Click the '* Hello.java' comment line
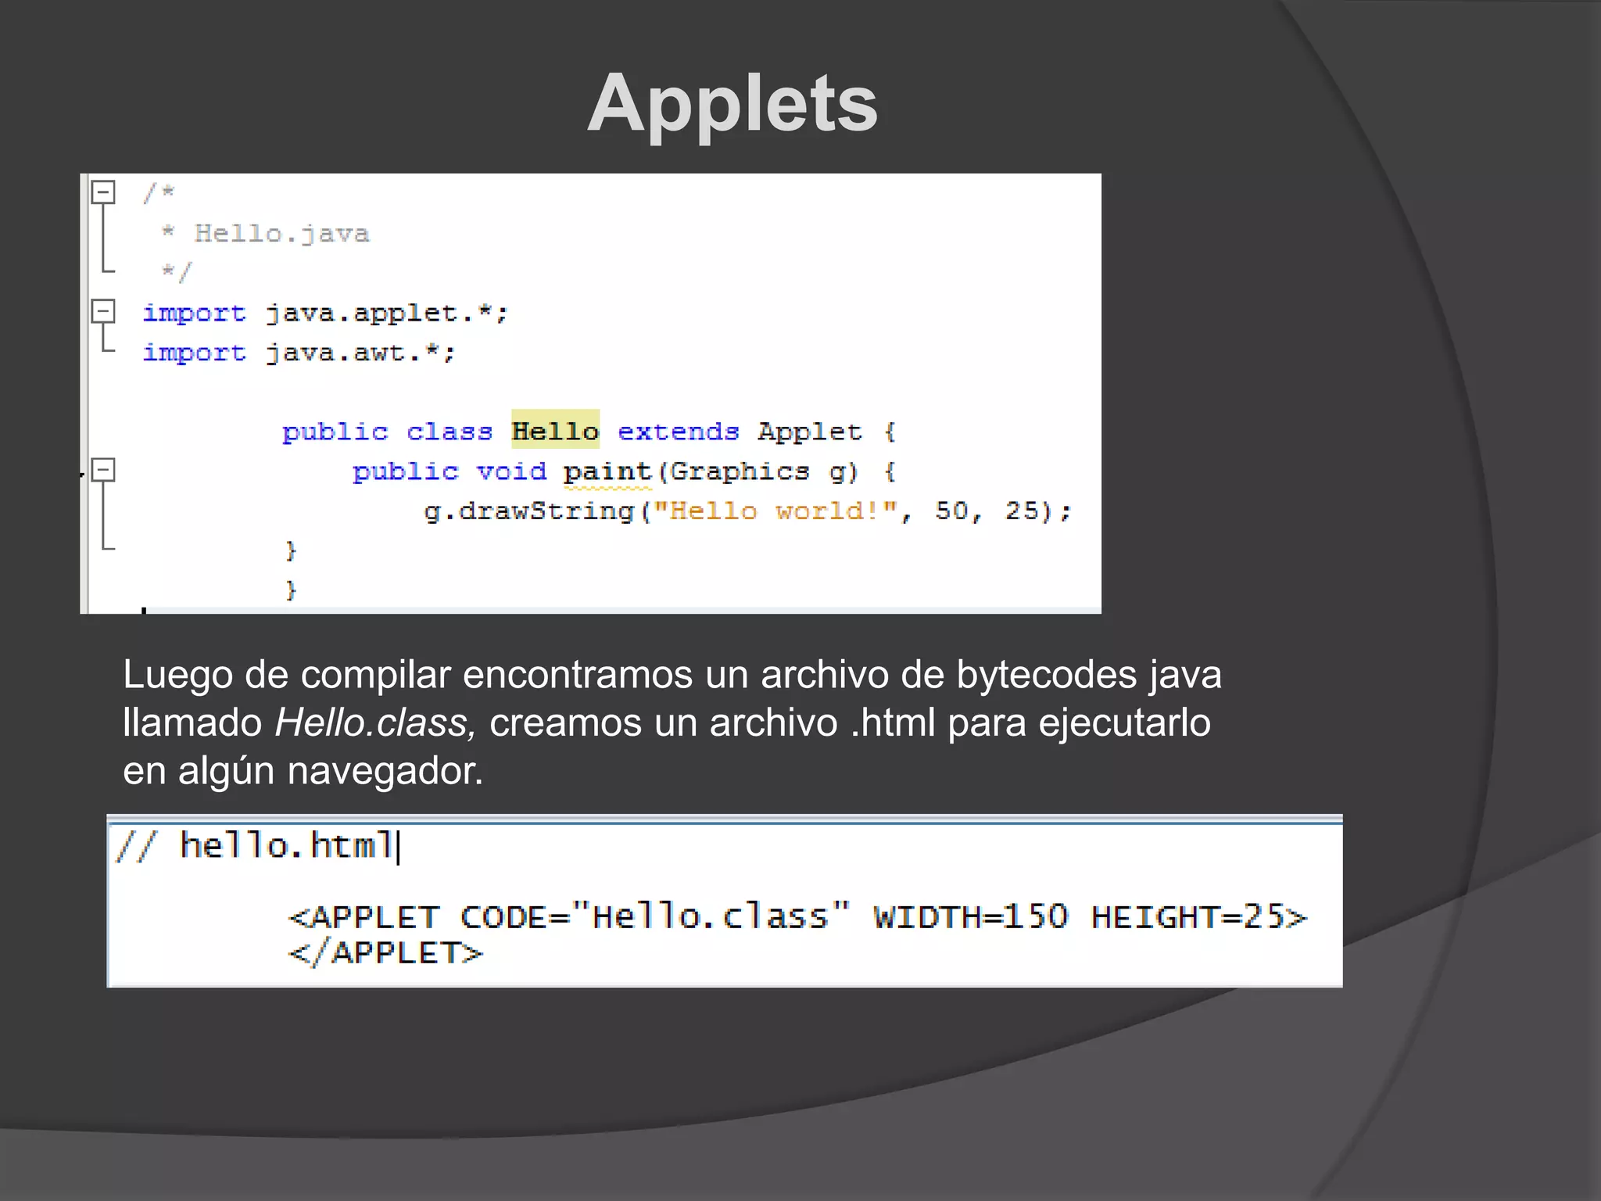The height and width of the screenshot is (1201, 1601). pos(265,233)
